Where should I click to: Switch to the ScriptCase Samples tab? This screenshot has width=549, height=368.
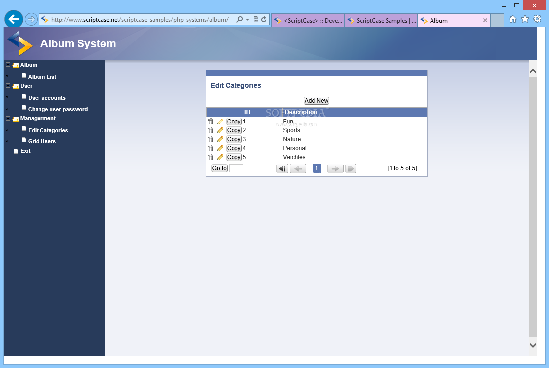click(381, 21)
